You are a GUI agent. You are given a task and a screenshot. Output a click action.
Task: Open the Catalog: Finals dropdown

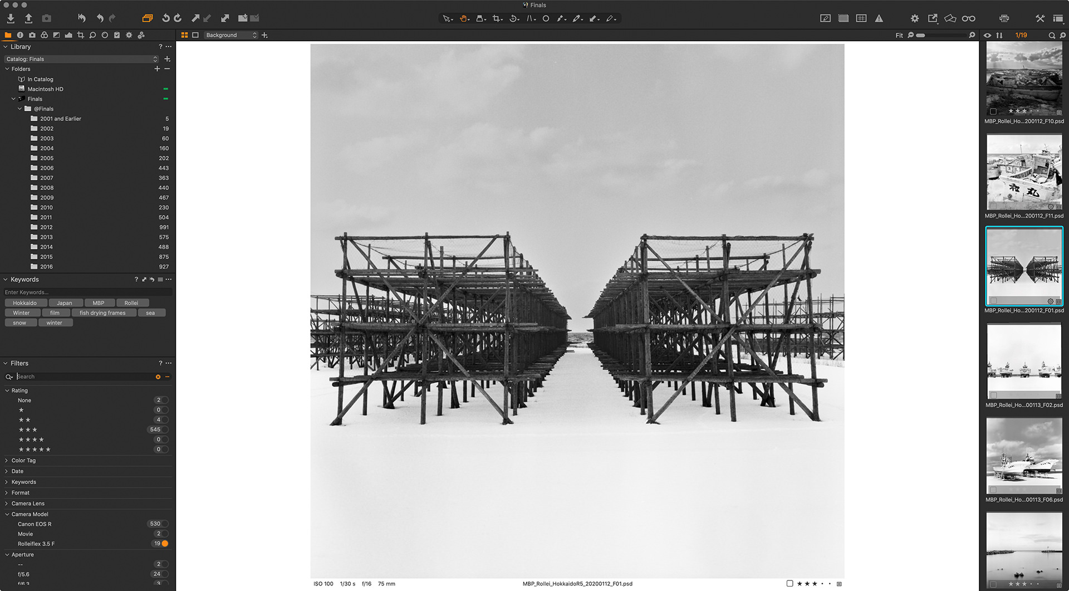pyautogui.click(x=81, y=59)
